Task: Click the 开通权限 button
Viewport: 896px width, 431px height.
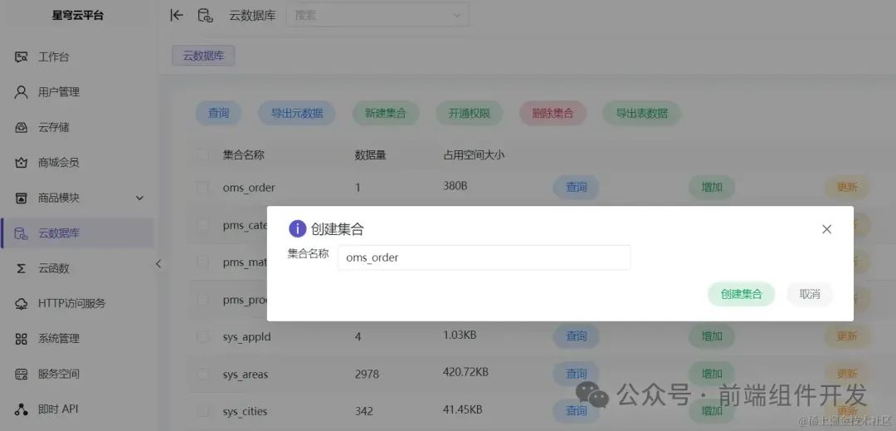Action: 470,113
